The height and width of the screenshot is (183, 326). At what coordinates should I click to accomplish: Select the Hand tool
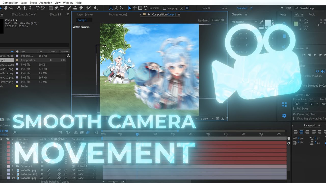(x=6, y=8)
